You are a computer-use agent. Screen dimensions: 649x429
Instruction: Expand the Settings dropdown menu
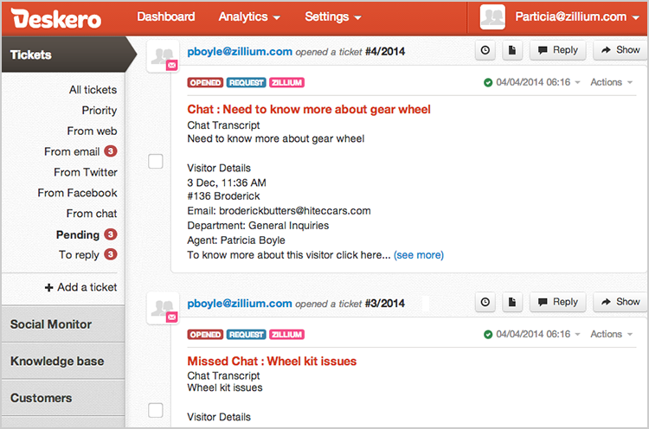click(x=333, y=17)
